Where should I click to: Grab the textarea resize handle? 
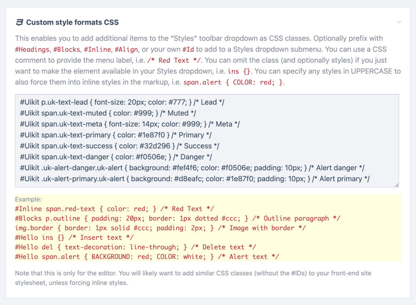click(x=396, y=185)
